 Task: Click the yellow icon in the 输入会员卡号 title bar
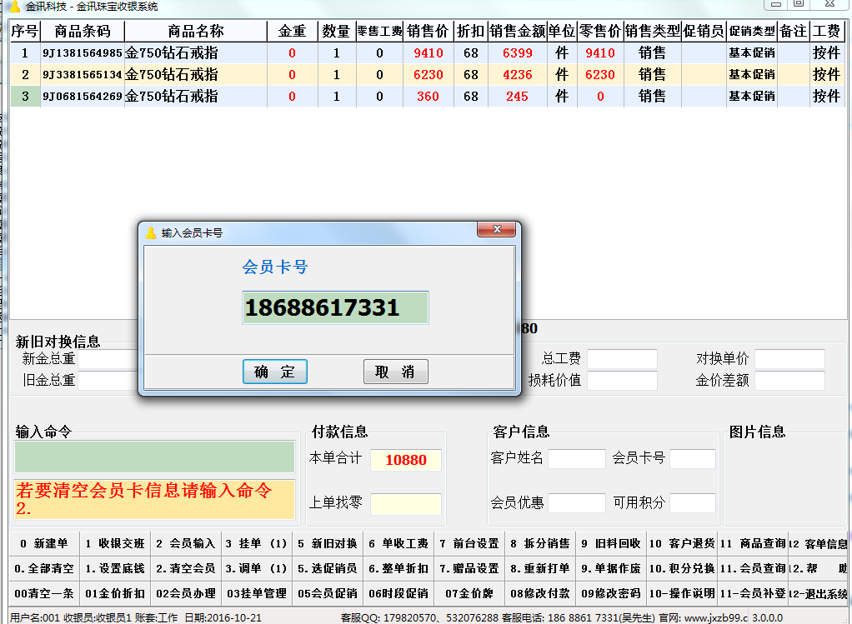(151, 233)
